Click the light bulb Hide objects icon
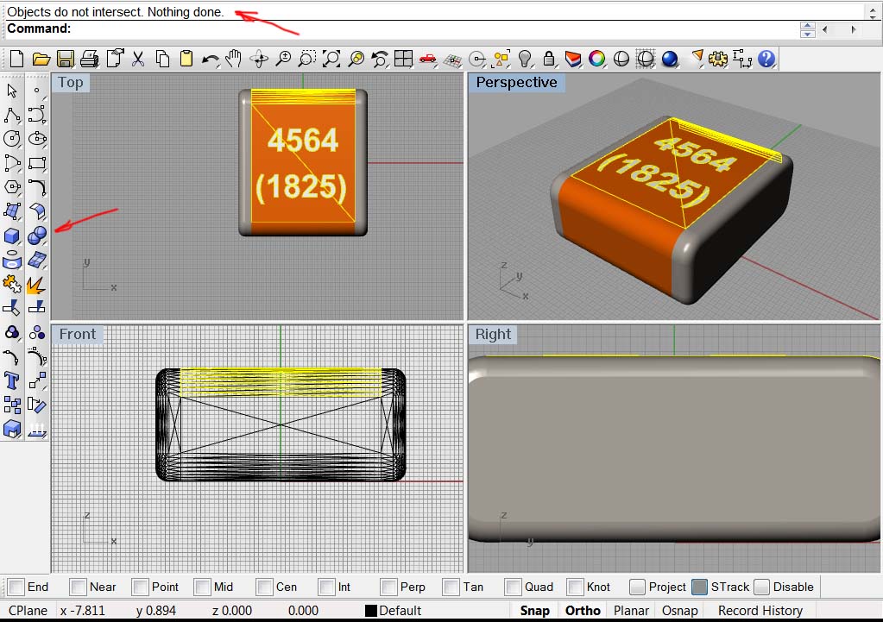This screenshot has width=883, height=622. click(x=525, y=59)
